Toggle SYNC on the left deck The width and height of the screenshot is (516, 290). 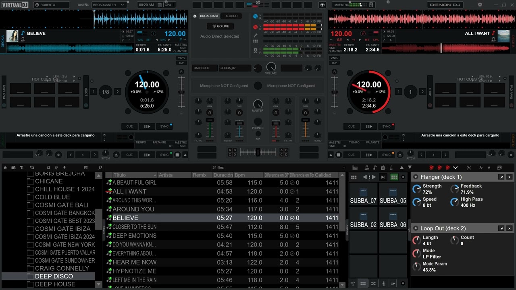click(x=164, y=126)
